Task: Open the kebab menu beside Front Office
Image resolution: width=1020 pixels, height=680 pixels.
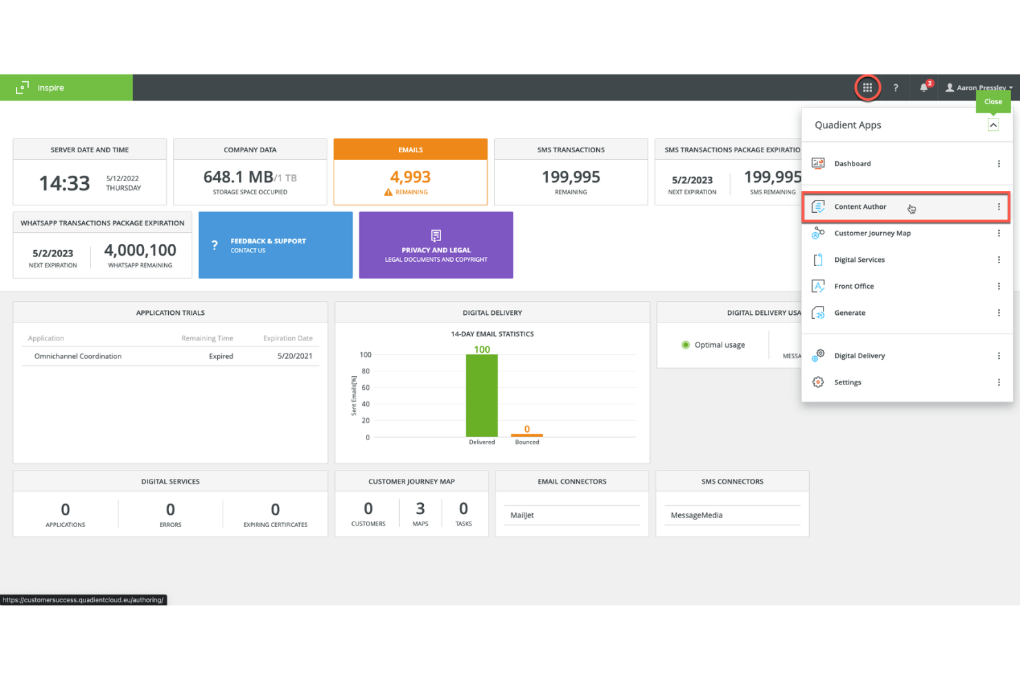Action: (x=999, y=286)
